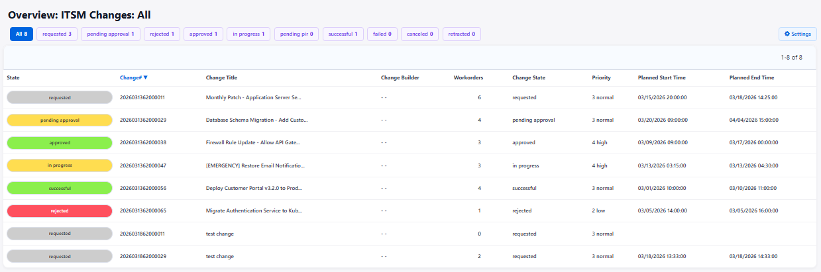Click workorders count 2 in last row
The image size is (821, 272).
tap(479, 256)
